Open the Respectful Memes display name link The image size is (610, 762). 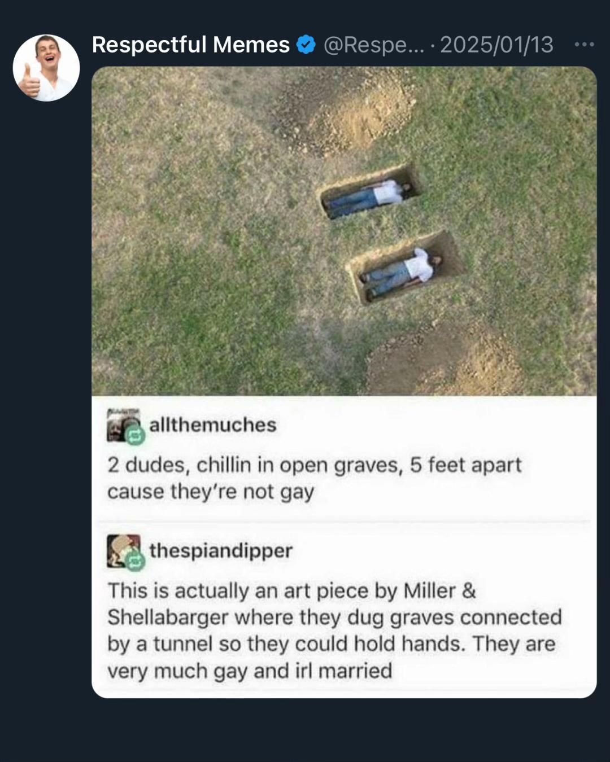click(x=191, y=45)
